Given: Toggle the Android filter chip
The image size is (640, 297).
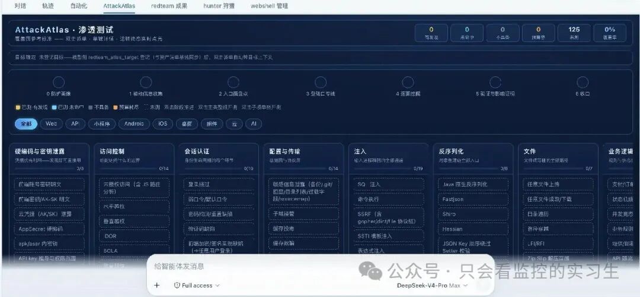Looking at the screenshot, I should 135,124.
